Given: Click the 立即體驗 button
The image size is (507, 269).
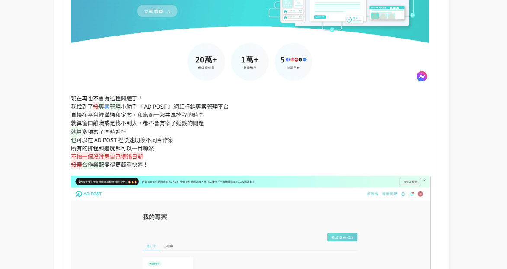Looking at the screenshot, I should coord(157,11).
